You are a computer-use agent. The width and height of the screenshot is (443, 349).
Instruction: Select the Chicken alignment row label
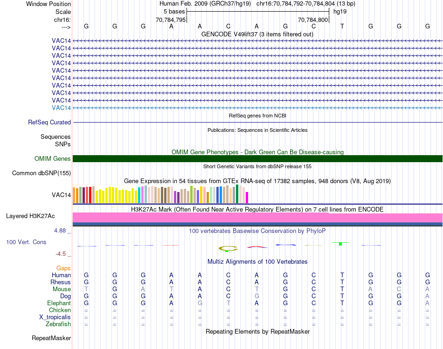tap(60, 310)
